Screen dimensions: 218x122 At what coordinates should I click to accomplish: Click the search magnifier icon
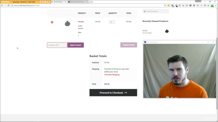click(145, 11)
